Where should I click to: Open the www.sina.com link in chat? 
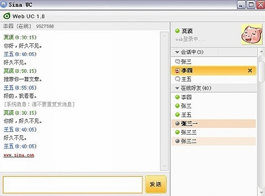click(19, 155)
